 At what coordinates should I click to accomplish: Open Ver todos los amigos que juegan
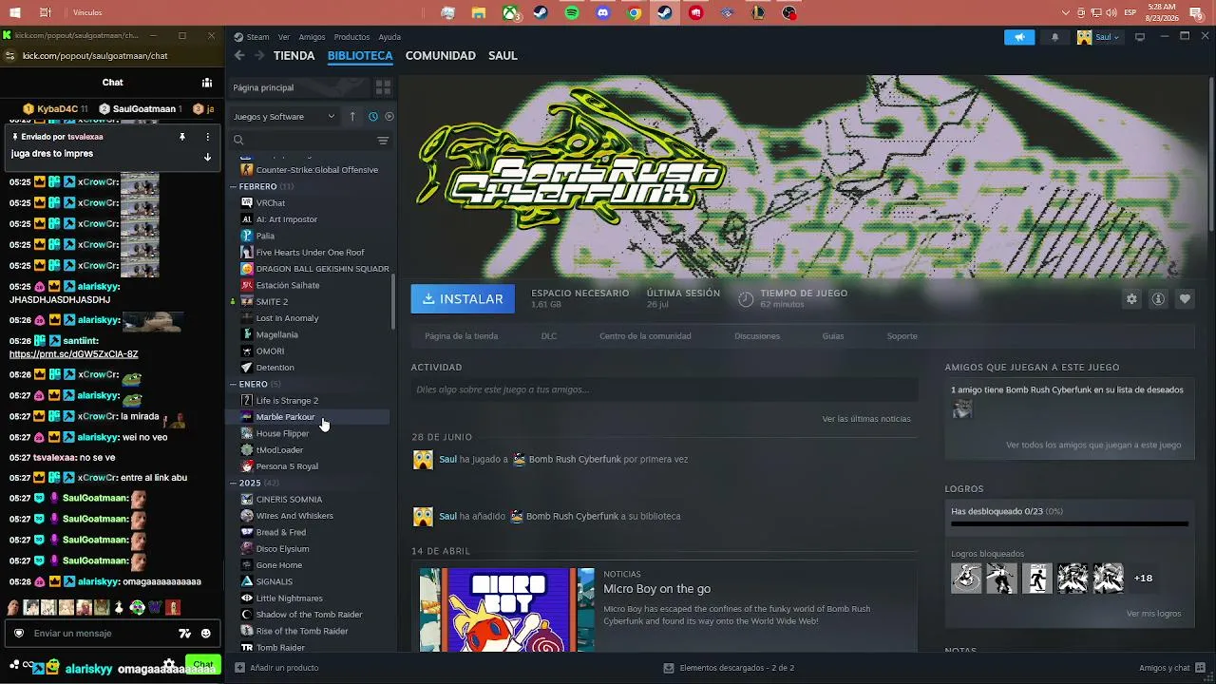point(1093,445)
